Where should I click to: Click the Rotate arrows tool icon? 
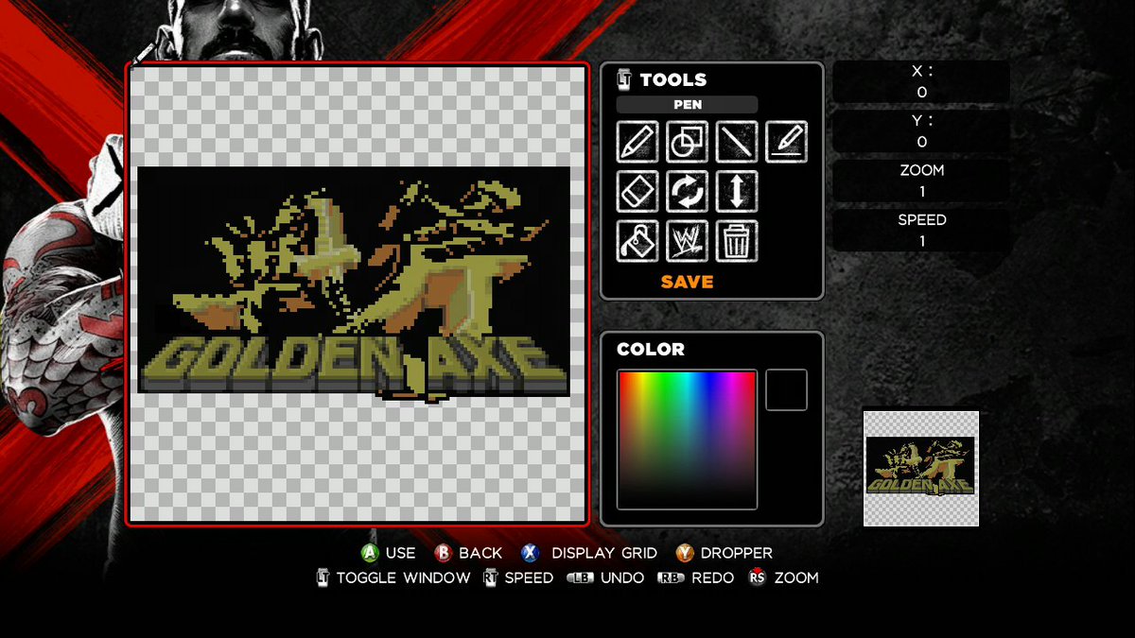(x=687, y=191)
